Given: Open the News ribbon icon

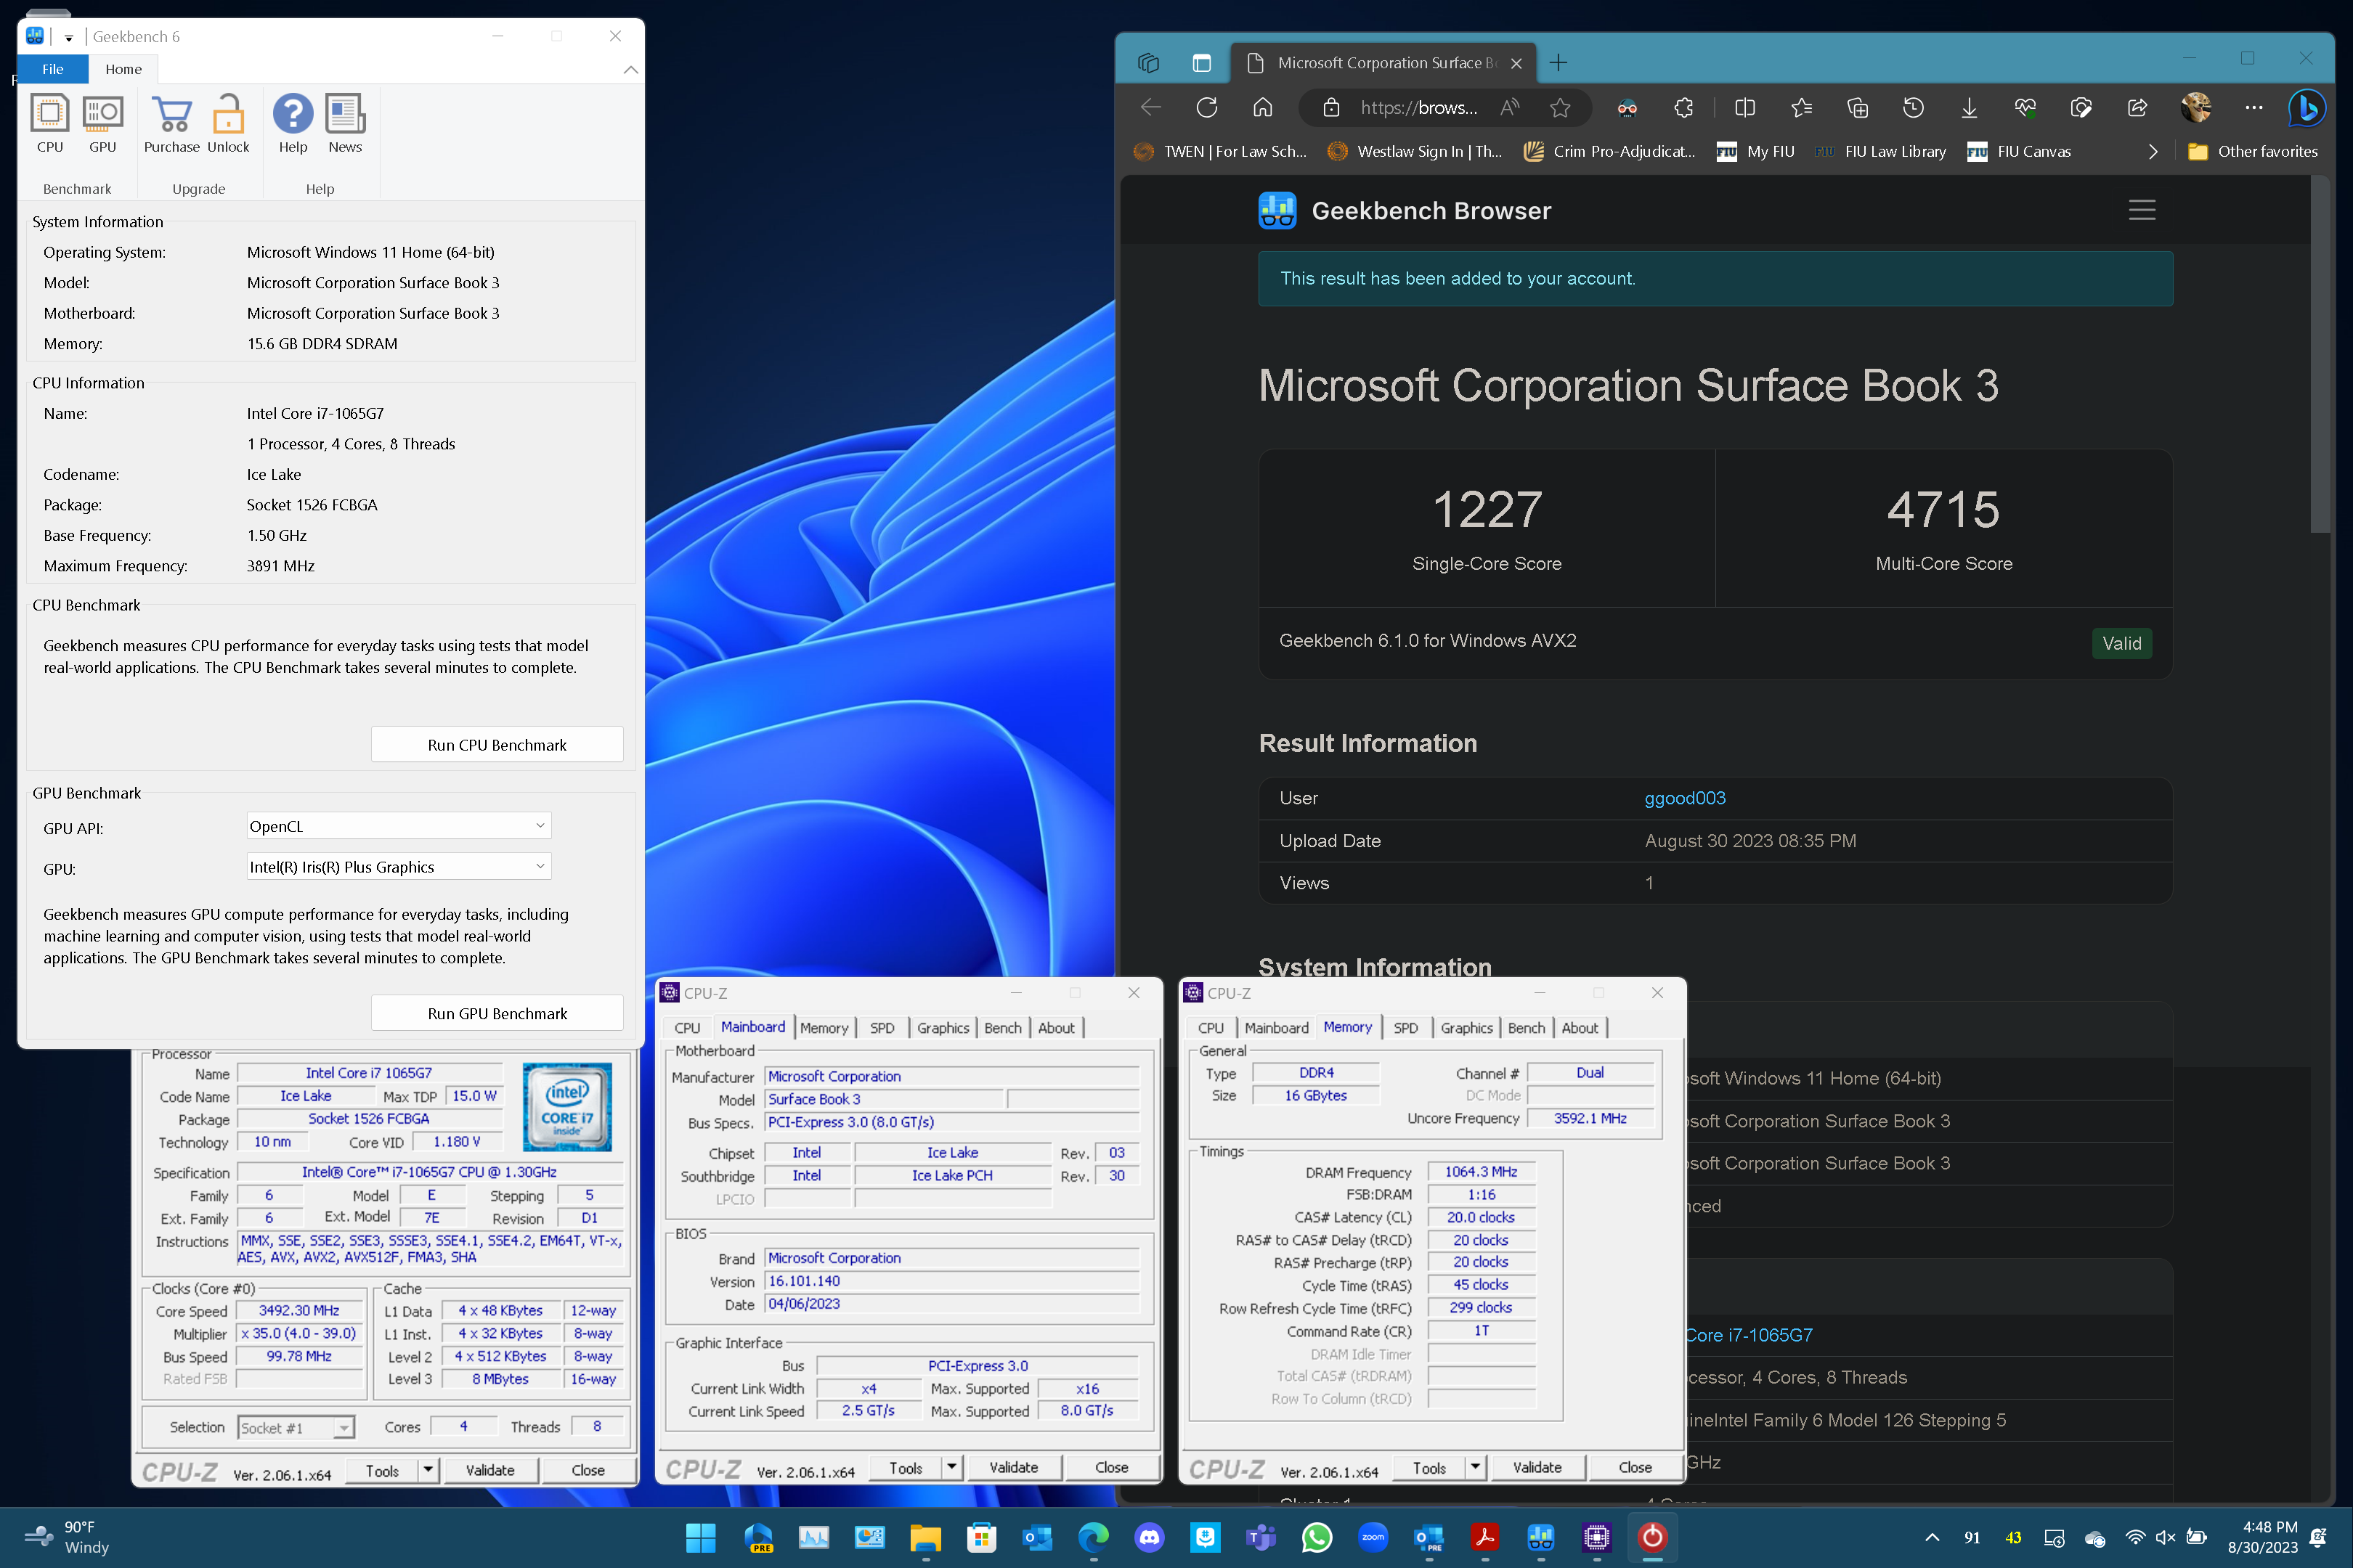Looking at the screenshot, I should click(345, 124).
